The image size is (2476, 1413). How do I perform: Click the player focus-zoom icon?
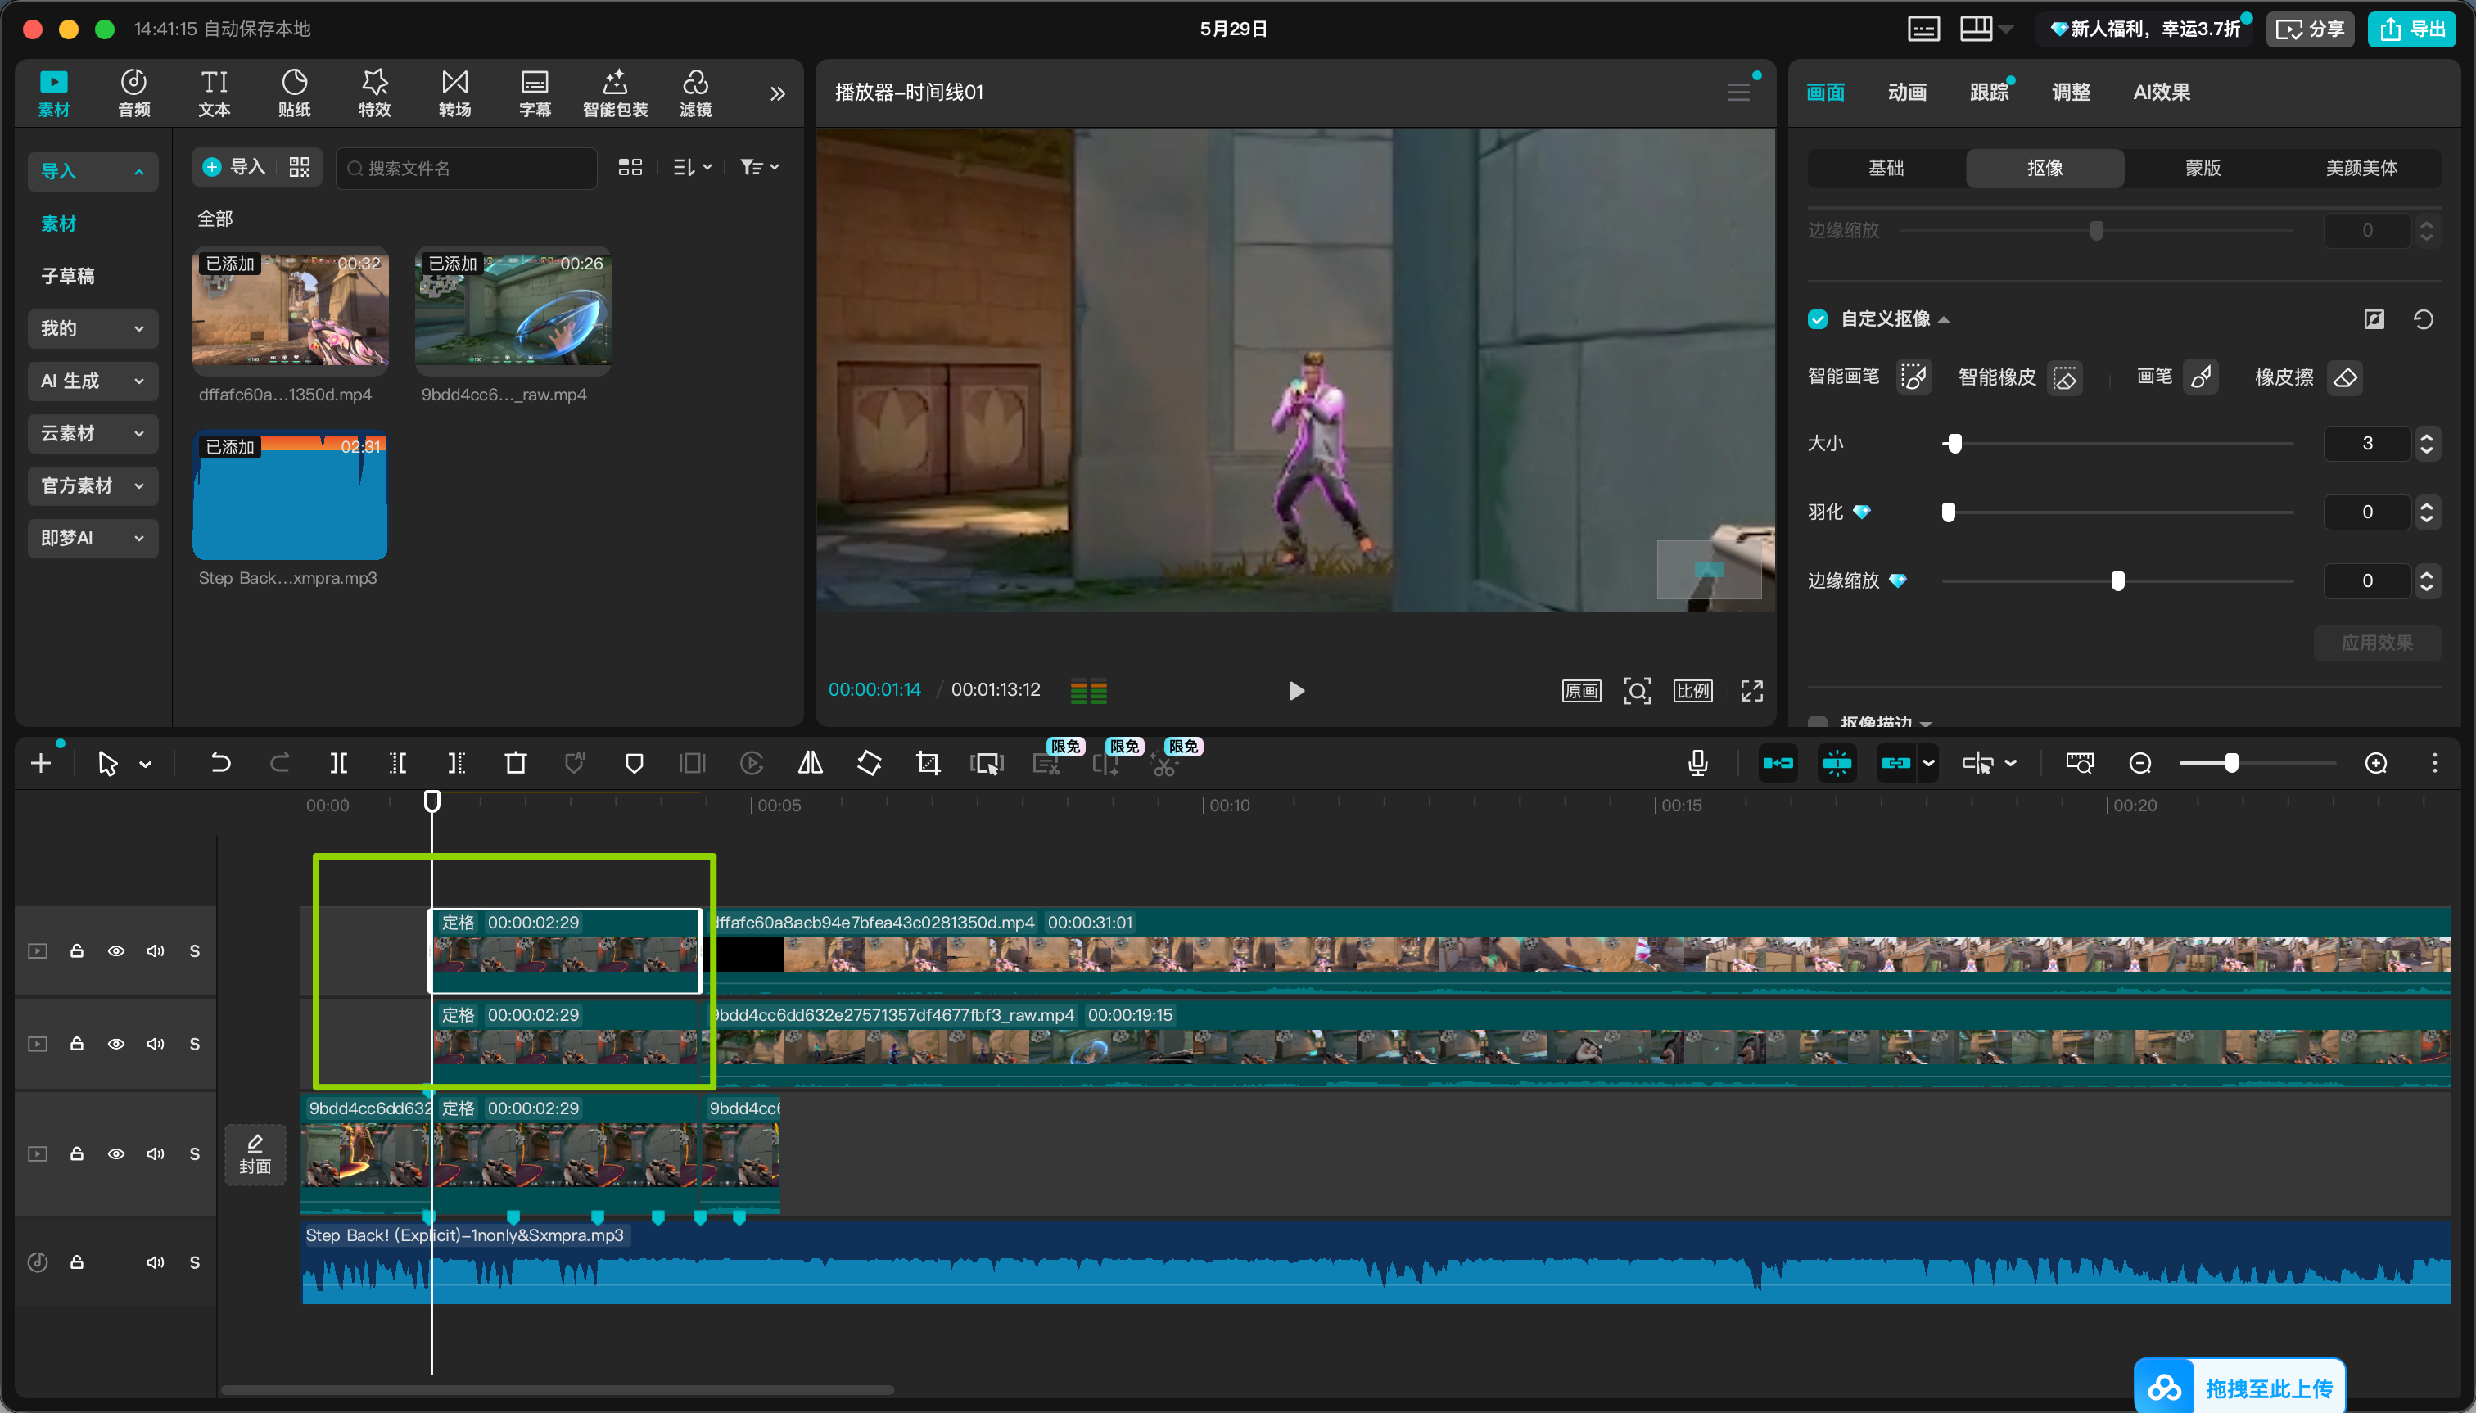[1638, 690]
